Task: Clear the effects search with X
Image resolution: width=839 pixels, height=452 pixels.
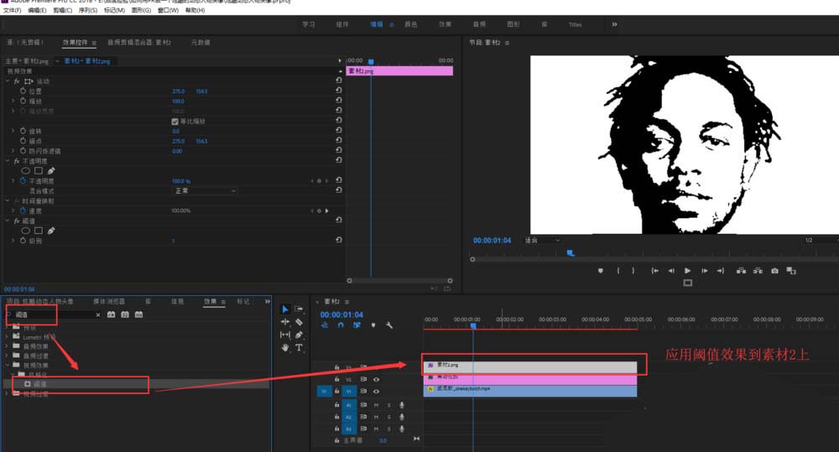Action: point(98,314)
